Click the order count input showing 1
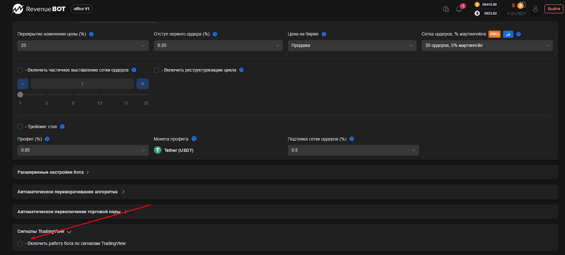This screenshot has width=565, height=255. (x=82, y=84)
